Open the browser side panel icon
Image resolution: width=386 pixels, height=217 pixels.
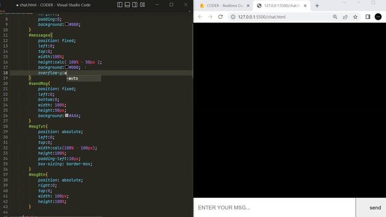tap(368, 17)
